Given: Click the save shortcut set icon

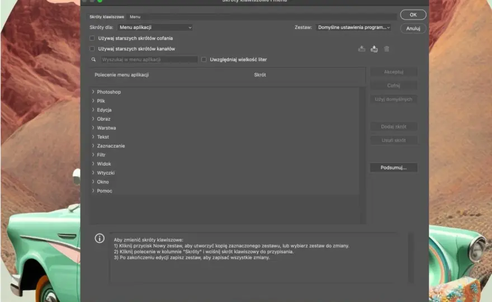Looking at the screenshot, I should click(362, 49).
